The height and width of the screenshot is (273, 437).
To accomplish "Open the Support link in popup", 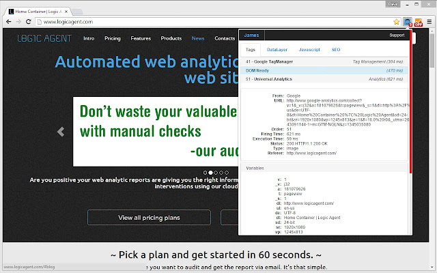I will tap(397, 35).
